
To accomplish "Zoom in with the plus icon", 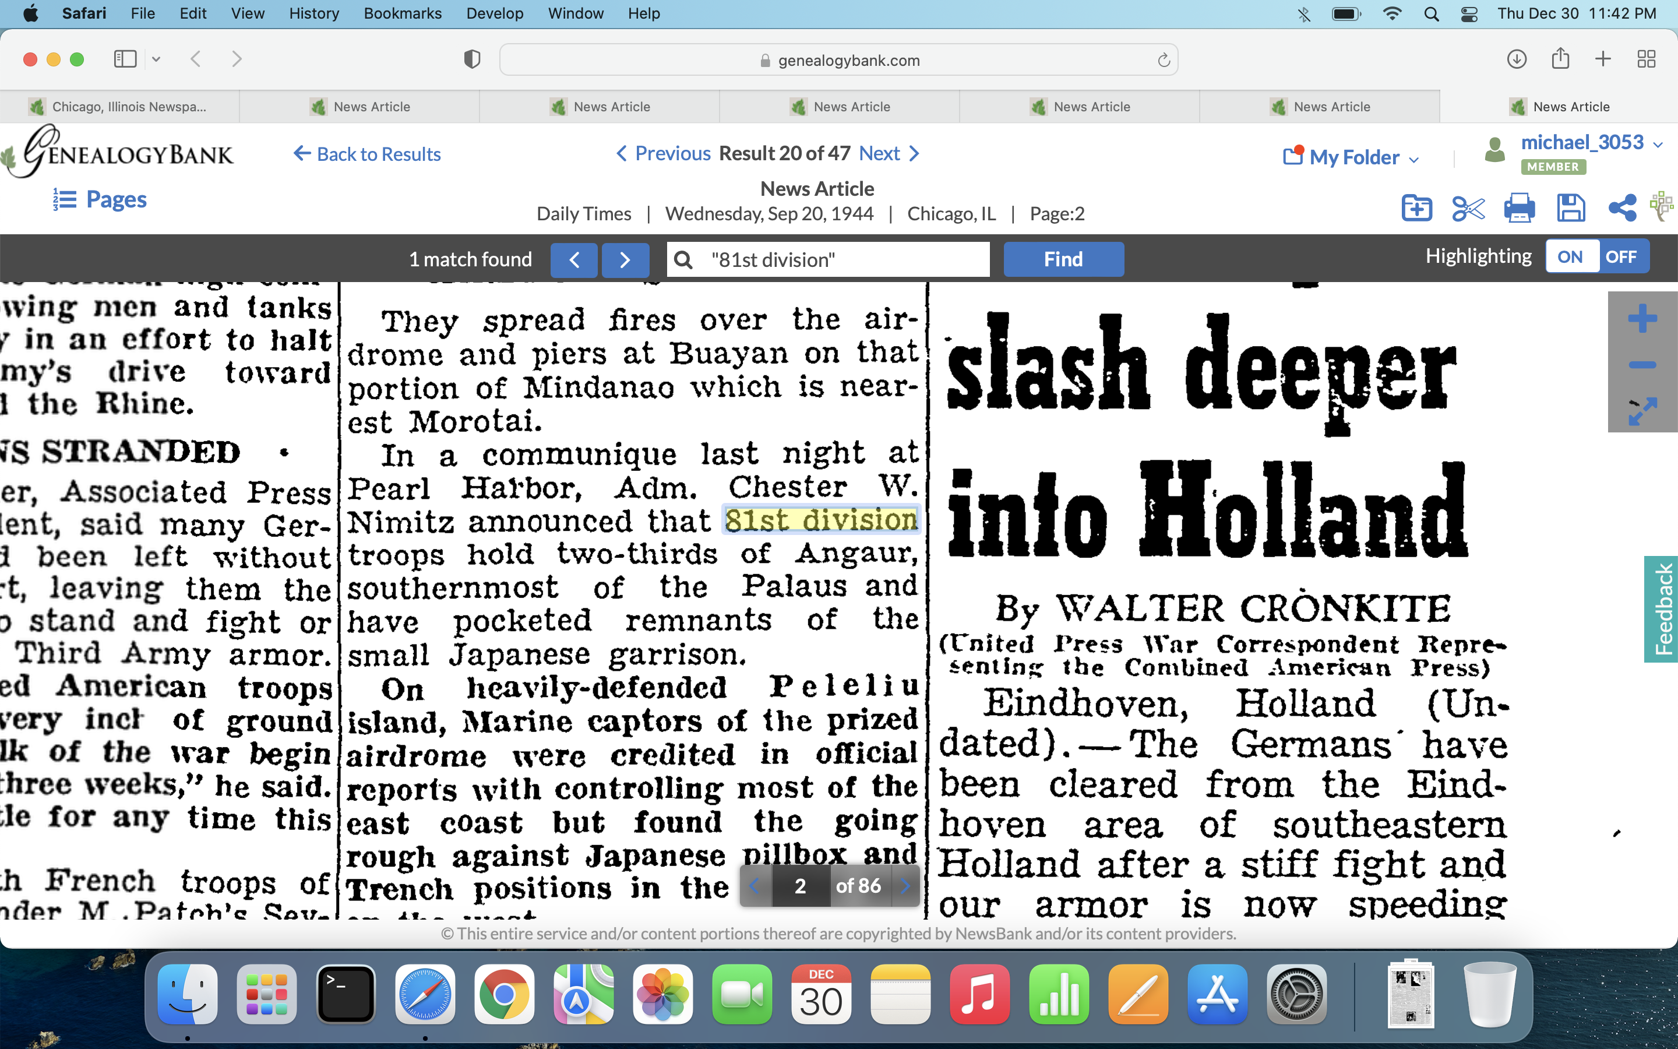I will (1642, 319).
